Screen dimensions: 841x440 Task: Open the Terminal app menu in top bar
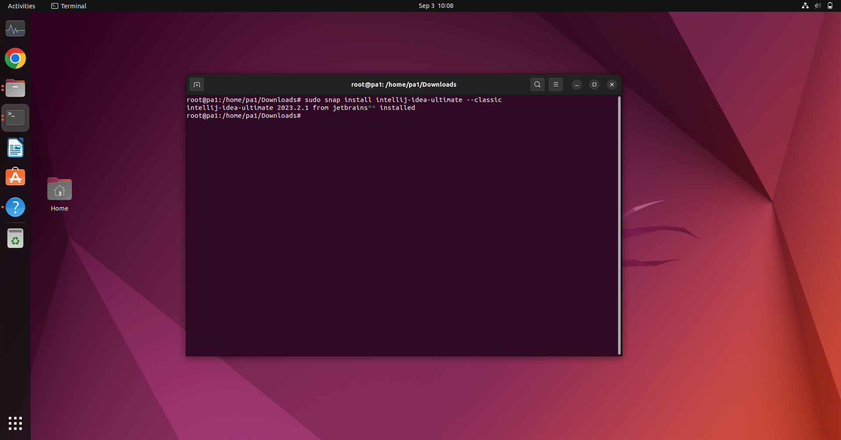pyautogui.click(x=69, y=6)
